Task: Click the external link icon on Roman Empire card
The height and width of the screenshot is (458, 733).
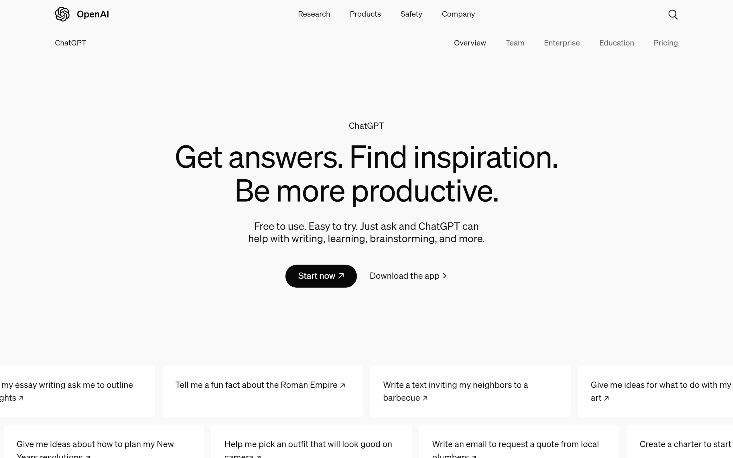Action: [343, 385]
